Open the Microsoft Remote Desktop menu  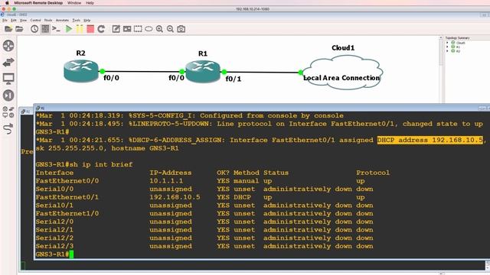(38, 3)
